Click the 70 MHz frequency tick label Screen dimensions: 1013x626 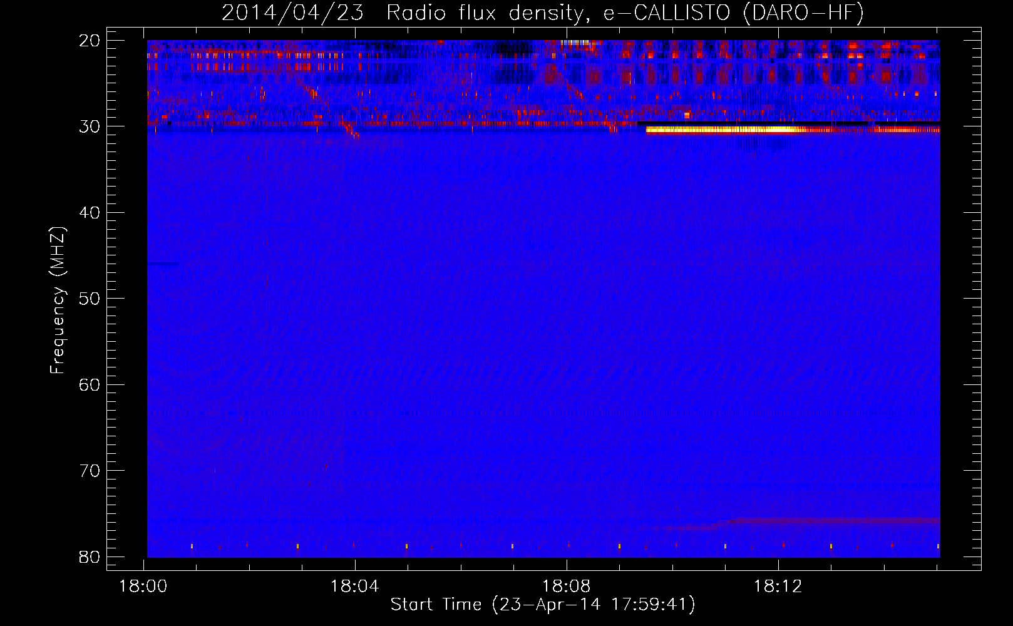pos(90,471)
